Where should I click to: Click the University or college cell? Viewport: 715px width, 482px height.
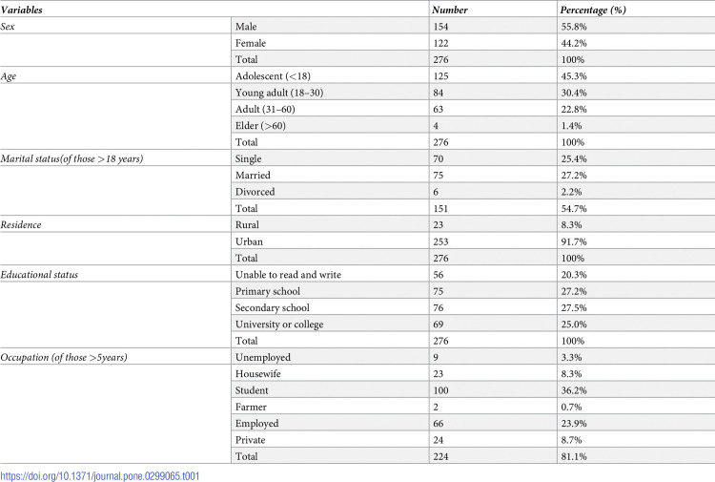pyautogui.click(x=330, y=325)
